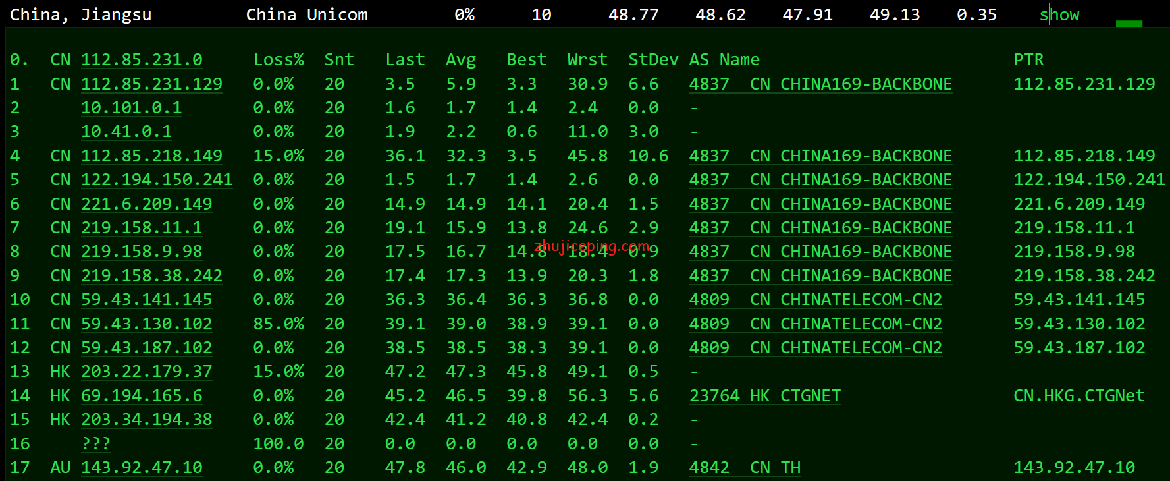The image size is (1170, 481).
Task: Open AS 4837 link in hop 4 row
Action: (x=820, y=156)
